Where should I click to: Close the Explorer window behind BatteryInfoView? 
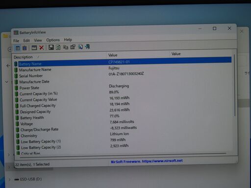click(x=242, y=31)
